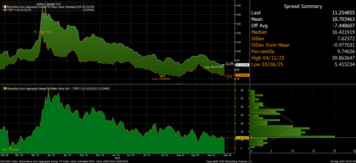Click the Spread Summary panel title

(x=303, y=6)
